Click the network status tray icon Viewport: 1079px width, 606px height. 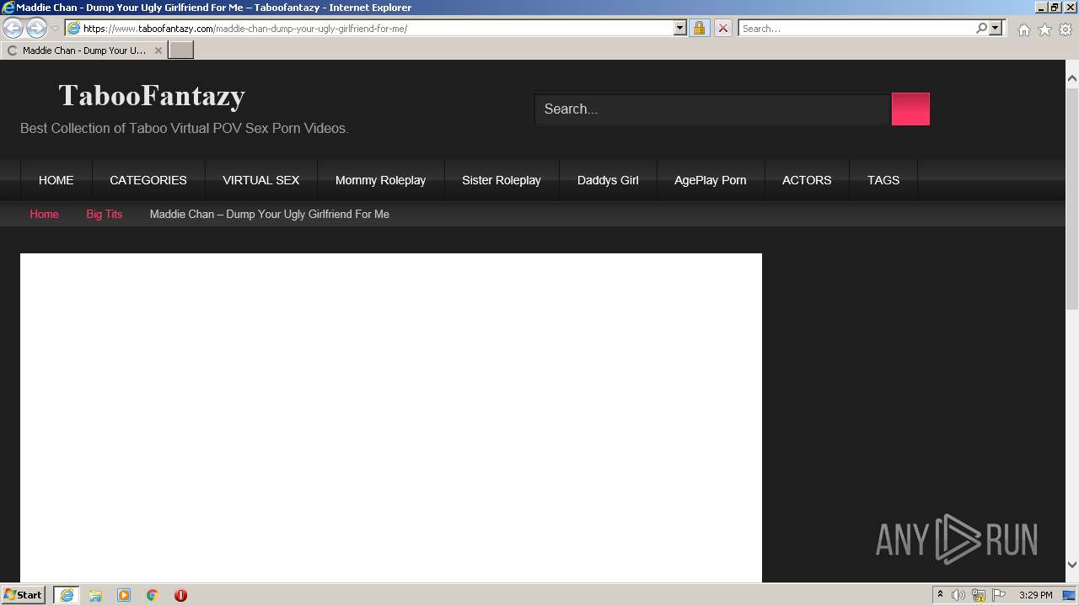tap(979, 595)
